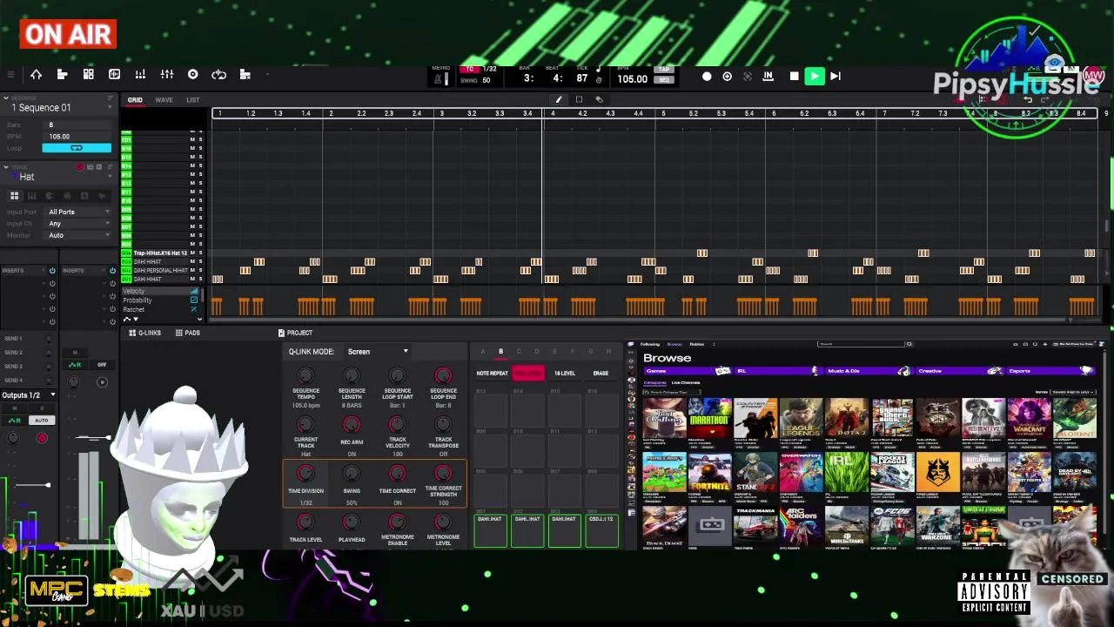
Task: Toggle the TC time correct button
Action: point(470,69)
